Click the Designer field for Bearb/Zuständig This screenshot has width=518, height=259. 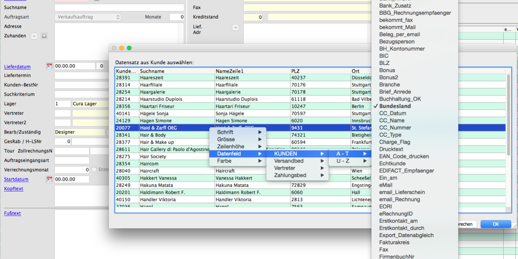pyautogui.click(x=80, y=132)
